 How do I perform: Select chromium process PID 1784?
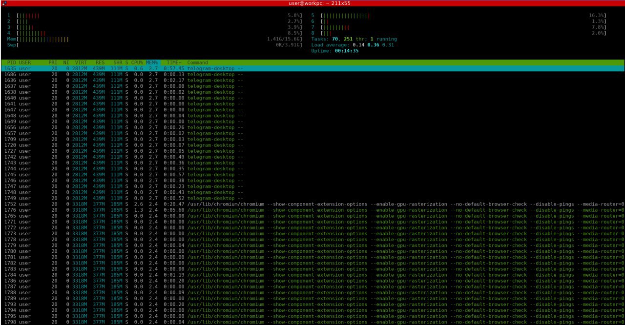[x=312, y=275]
